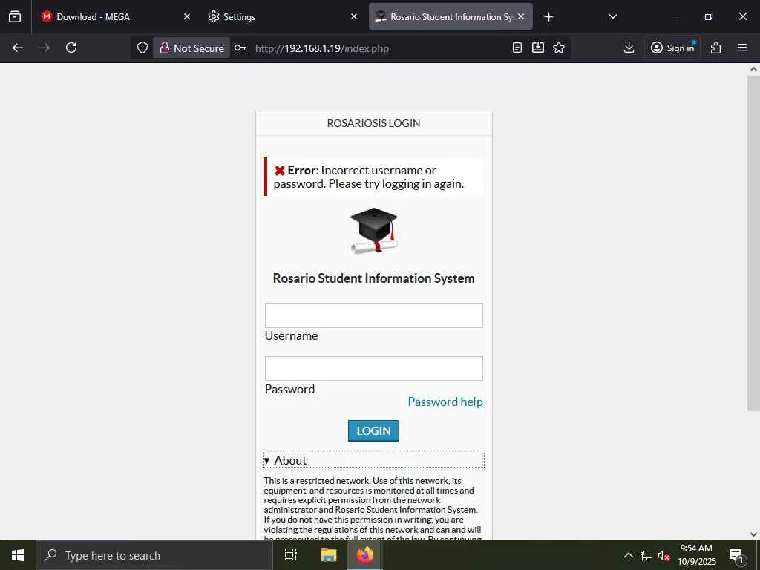
Task: Click the muted volume tray icon
Action: [x=664, y=555]
